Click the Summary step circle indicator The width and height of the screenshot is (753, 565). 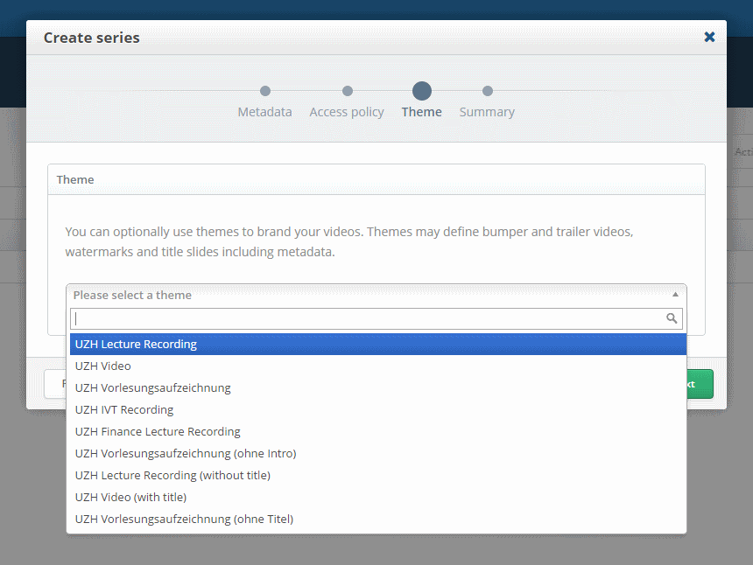coord(488,91)
